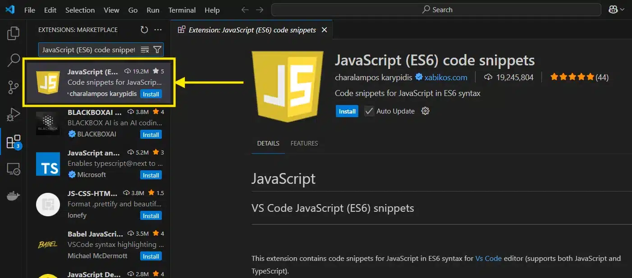Toggle the Auto Update checkbox
This screenshot has height=278, width=632.
[x=369, y=111]
